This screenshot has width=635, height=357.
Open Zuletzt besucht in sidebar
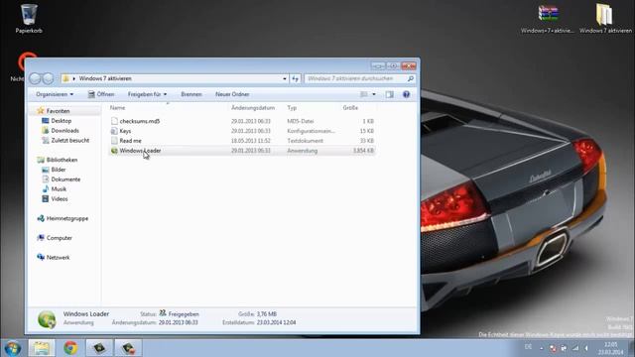pos(70,140)
